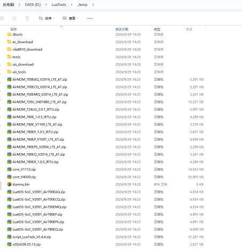This screenshot has height=249, width=242.
Task: Sort by the size column header
Action: [x=189, y=29]
